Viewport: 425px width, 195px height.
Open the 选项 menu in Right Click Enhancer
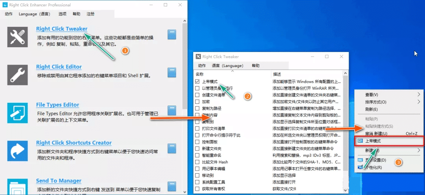pyautogui.click(x=62, y=14)
